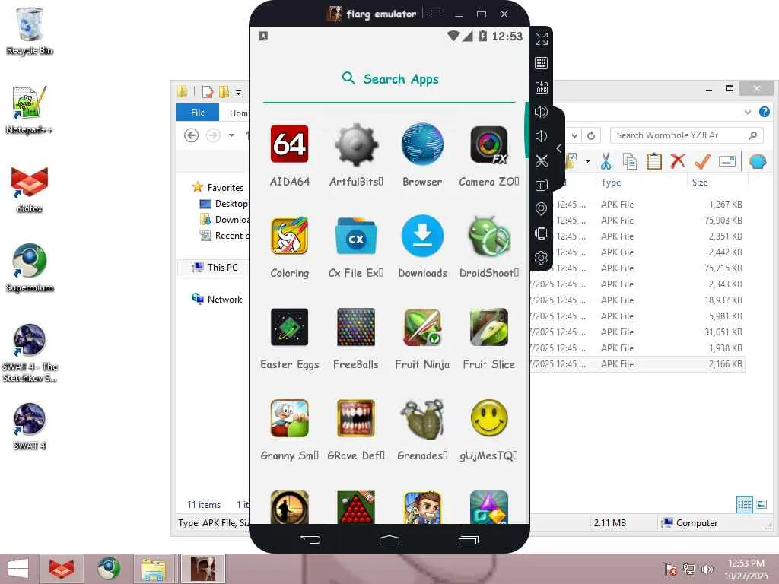779x584 pixels.
Task: Launch the Granny Smith game
Action: (x=289, y=418)
